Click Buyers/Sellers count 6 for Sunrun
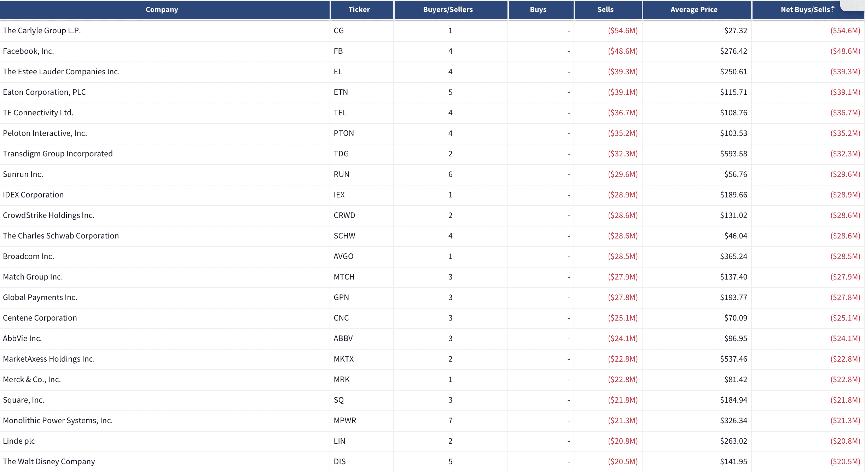The image size is (865, 472). click(450, 174)
